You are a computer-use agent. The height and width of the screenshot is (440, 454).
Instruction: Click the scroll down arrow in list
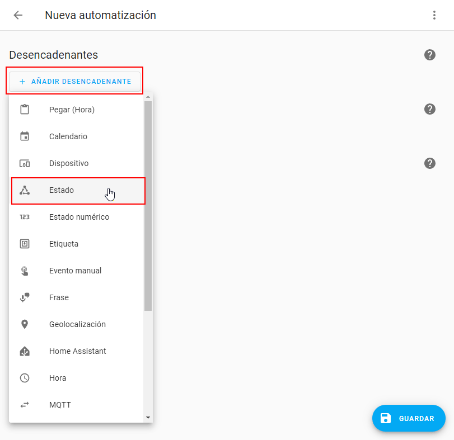coord(148,417)
